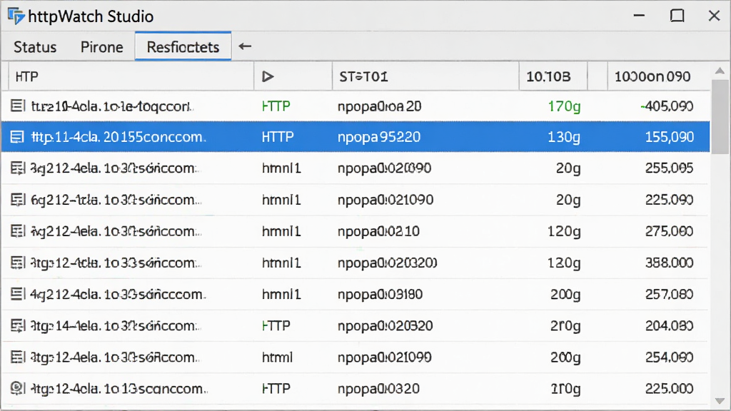Click scrollbar down arrow
The width and height of the screenshot is (731, 411).
click(x=720, y=401)
